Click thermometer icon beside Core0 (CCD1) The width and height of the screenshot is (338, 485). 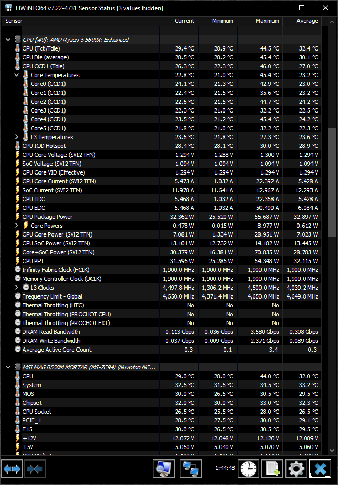tap(26, 84)
